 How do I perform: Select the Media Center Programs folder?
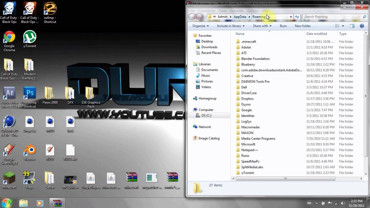coord(258,139)
